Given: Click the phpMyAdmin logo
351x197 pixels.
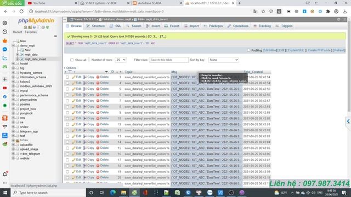Looking at the screenshot, I should (x=36, y=21).
